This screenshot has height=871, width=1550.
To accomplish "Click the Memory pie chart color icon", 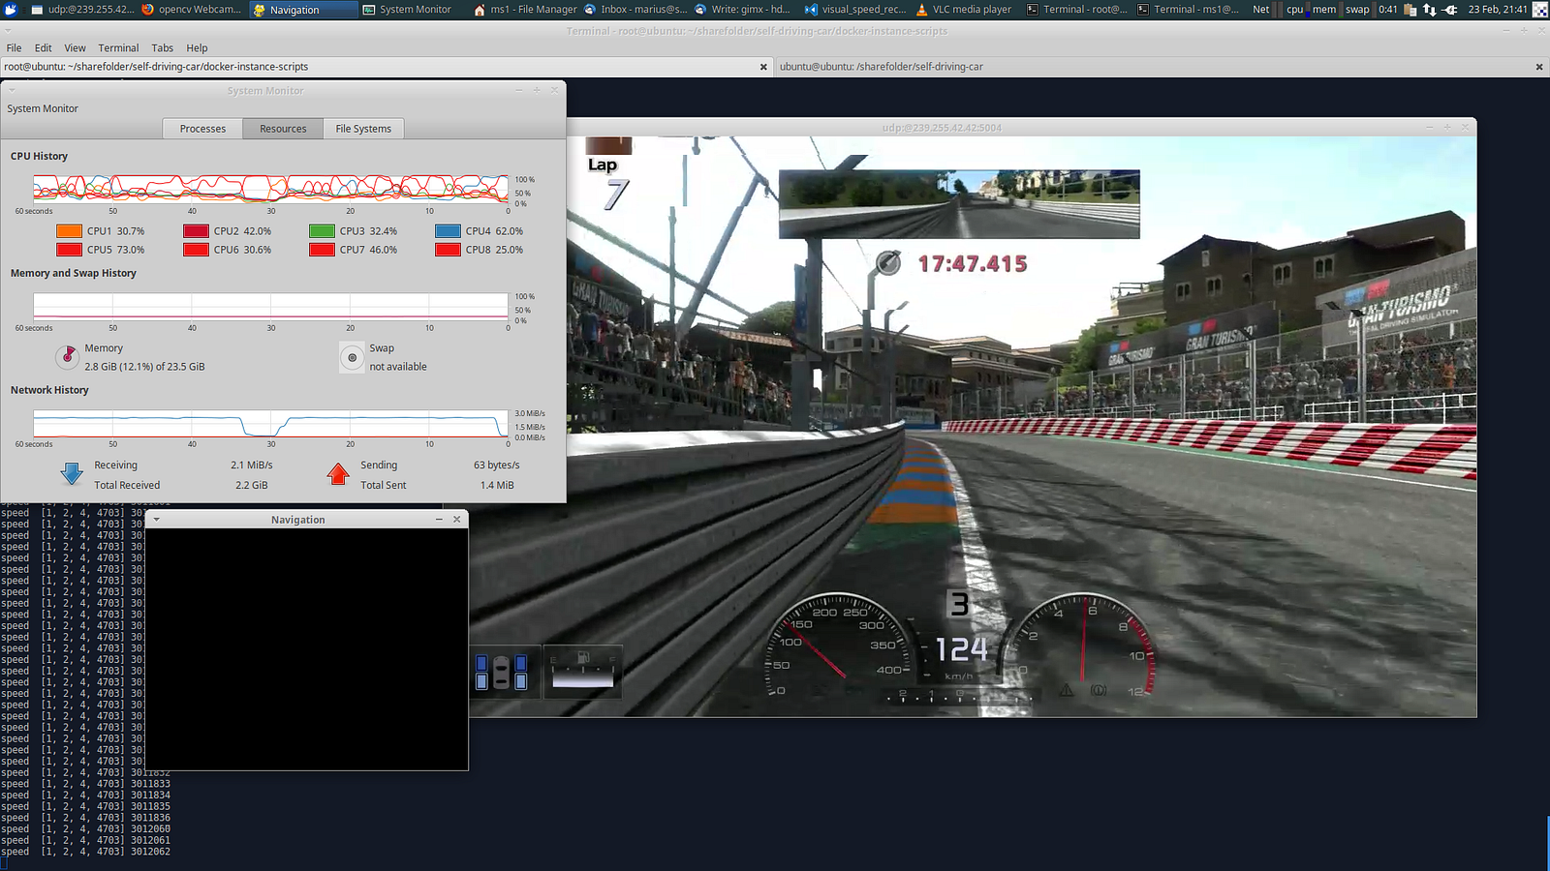I will (x=68, y=357).
